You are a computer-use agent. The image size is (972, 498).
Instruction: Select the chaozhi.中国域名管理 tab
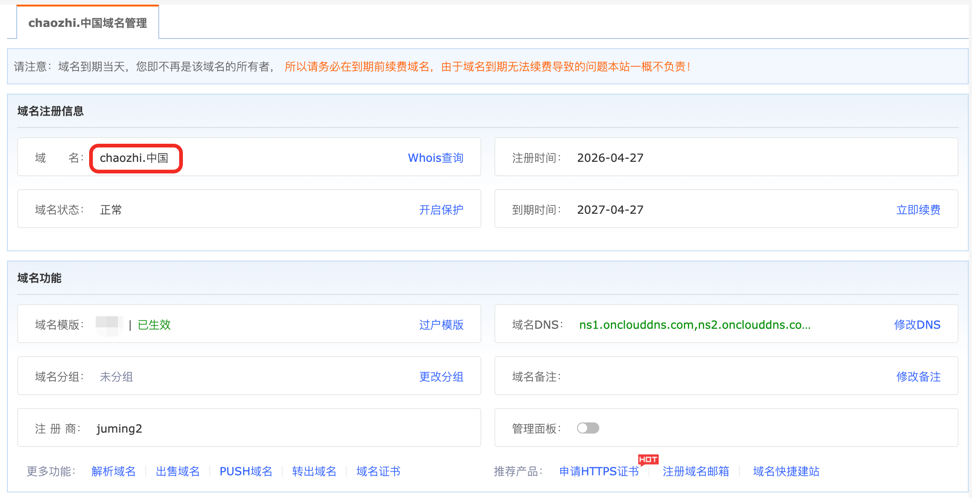click(88, 22)
